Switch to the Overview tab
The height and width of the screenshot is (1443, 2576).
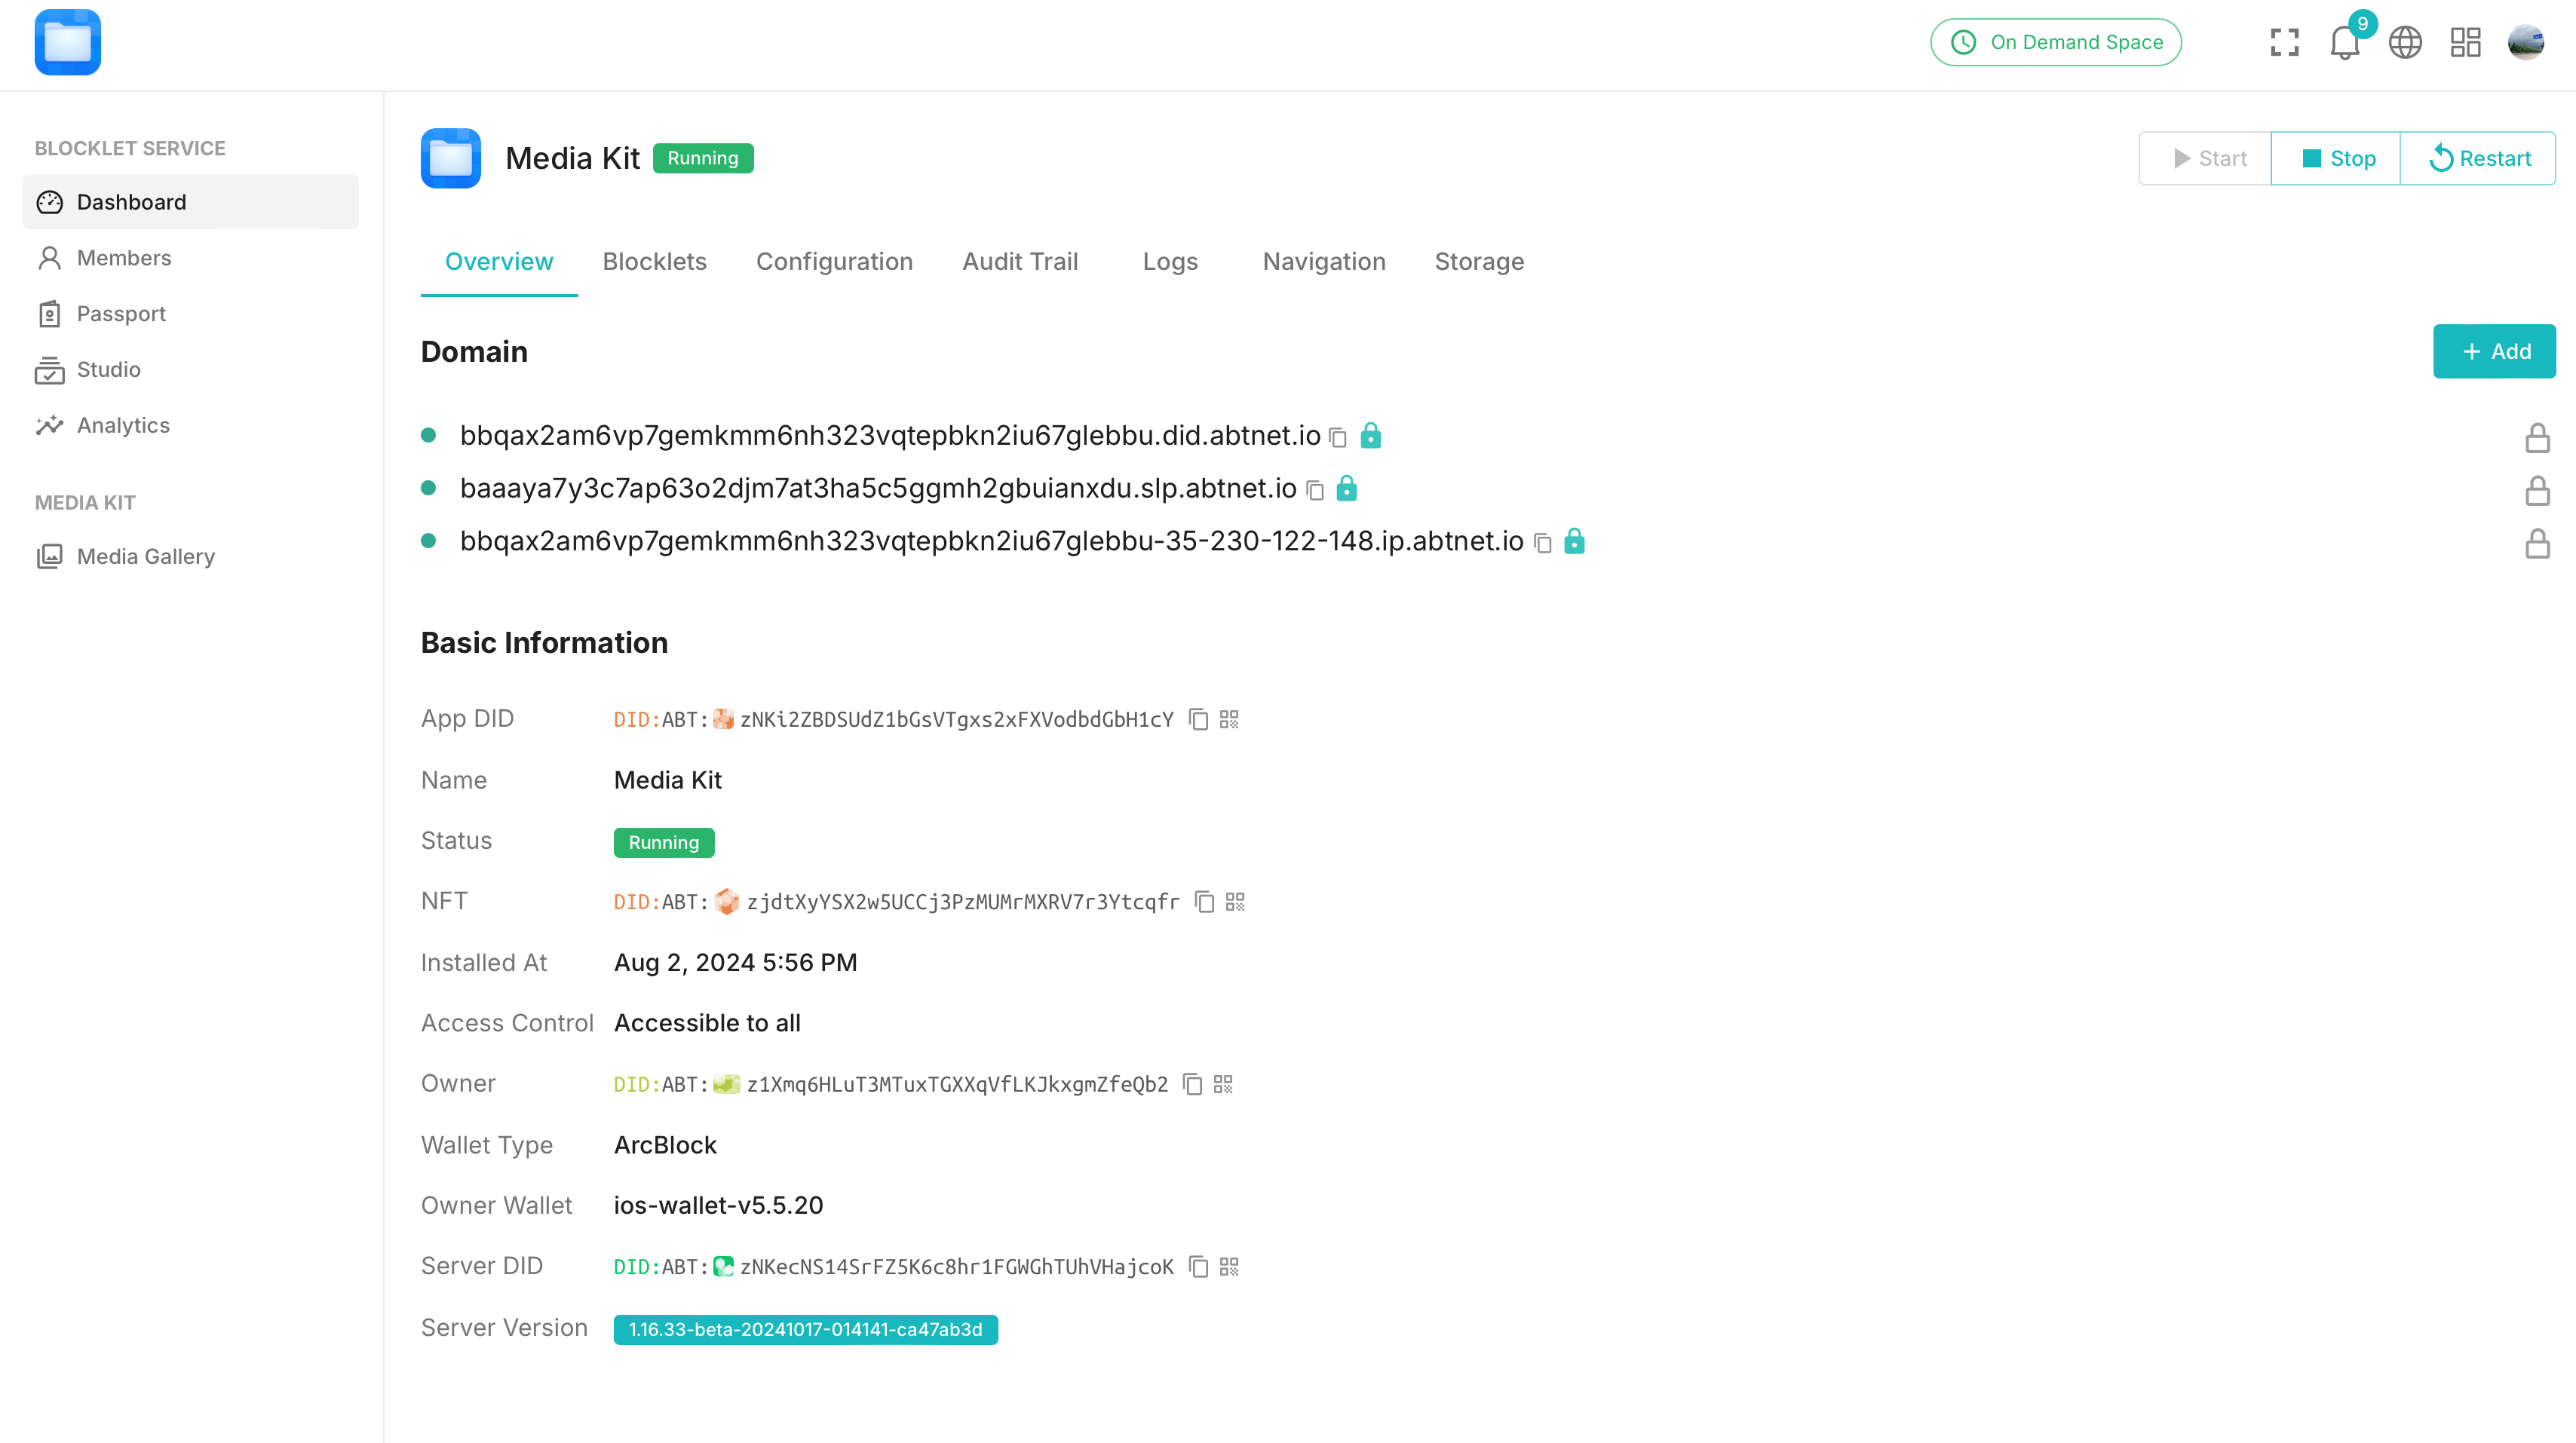499,262
